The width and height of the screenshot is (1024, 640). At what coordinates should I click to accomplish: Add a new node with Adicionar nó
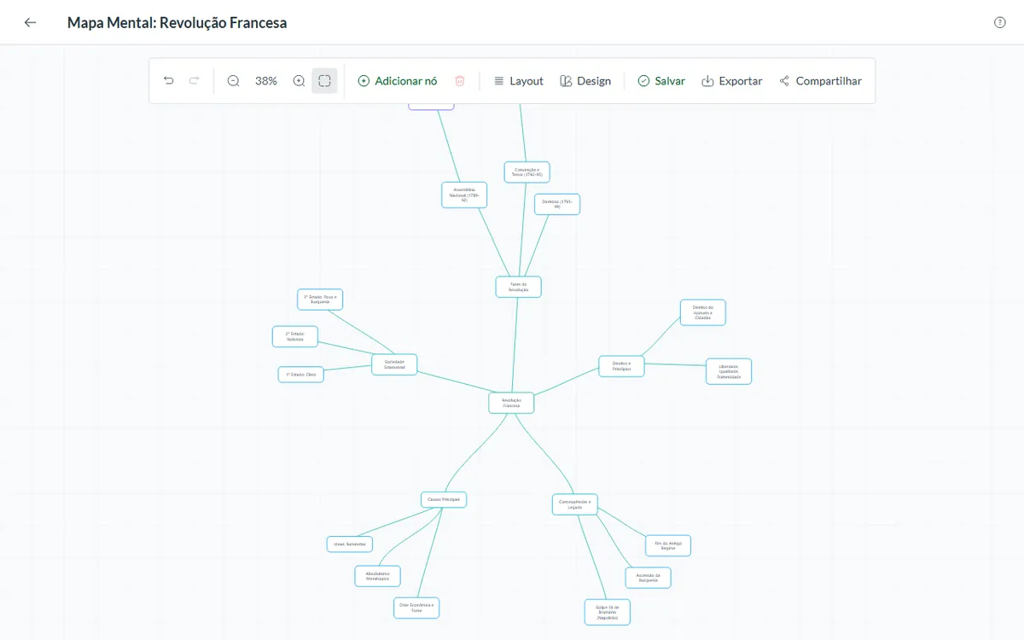[398, 81]
